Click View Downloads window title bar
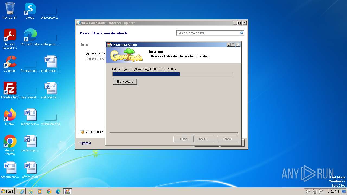This screenshot has width=347, height=195. point(155,23)
